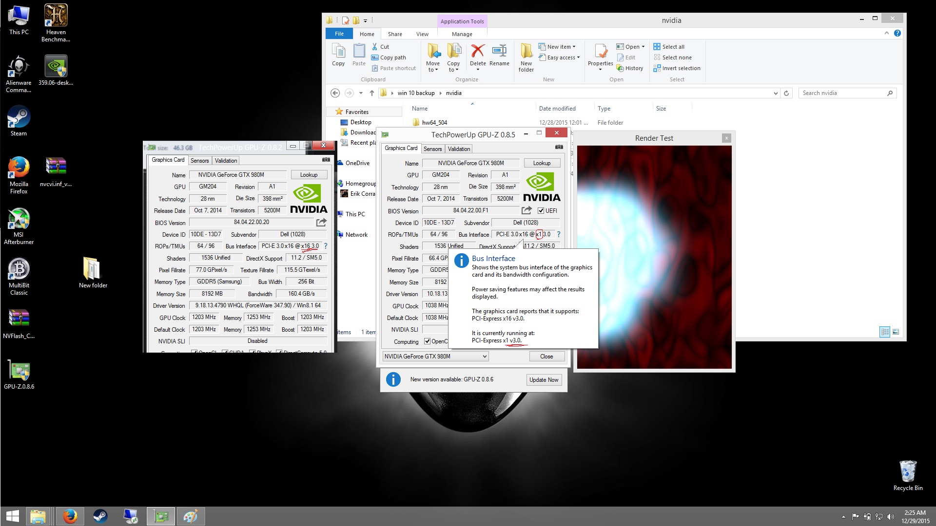936x526 pixels.
Task: Click Update Now button
Action: click(544, 380)
